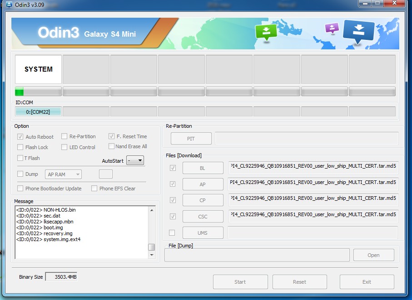
Task: Check the UMS file checkbox
Action: (x=172, y=232)
